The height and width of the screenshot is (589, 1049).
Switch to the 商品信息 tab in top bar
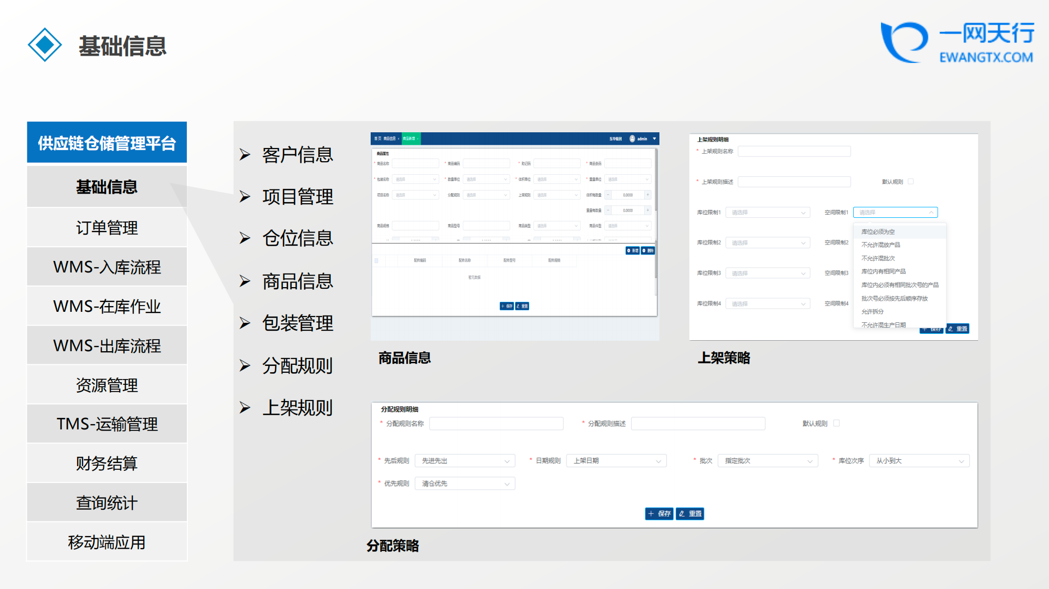[389, 139]
